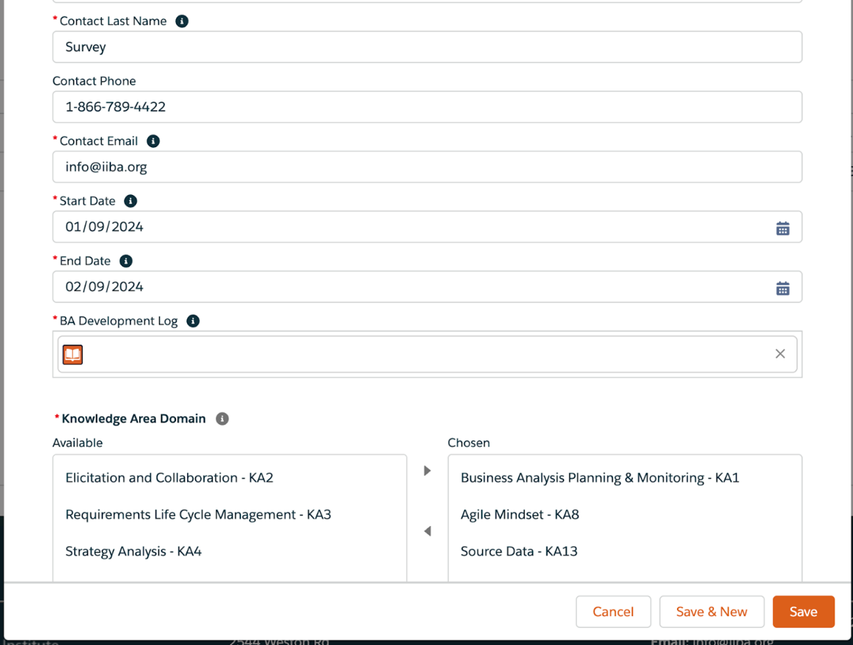Click the Cancel button
Viewport: 853px width, 645px height.
coord(613,612)
